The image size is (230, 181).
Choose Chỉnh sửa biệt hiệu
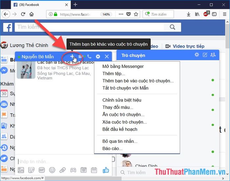[x=122, y=100]
